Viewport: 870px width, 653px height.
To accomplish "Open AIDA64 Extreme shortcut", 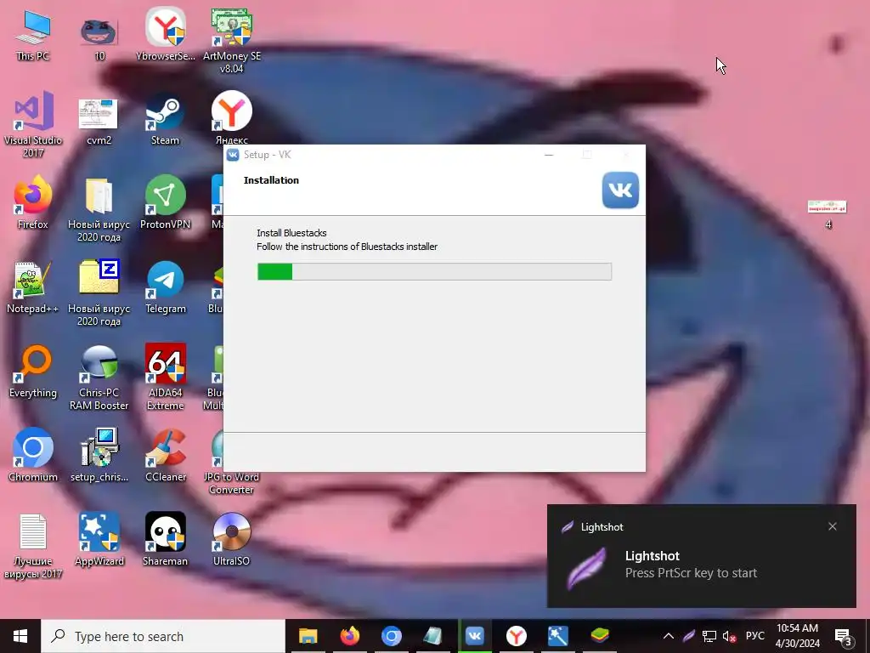I will pos(166,378).
